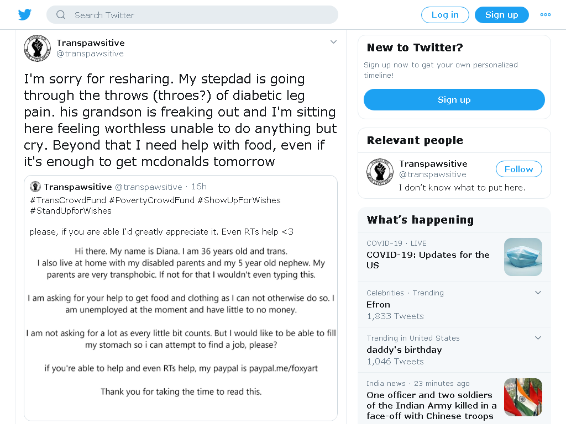Expand the tweet's caret options menu

click(333, 42)
